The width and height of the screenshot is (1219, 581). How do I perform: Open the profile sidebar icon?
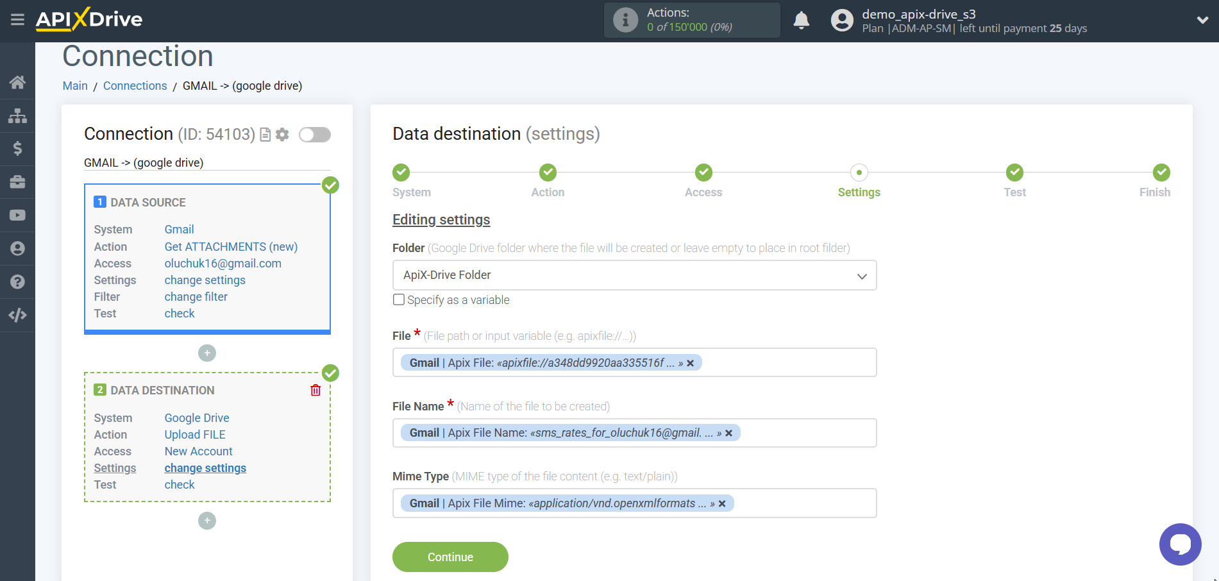(x=17, y=249)
